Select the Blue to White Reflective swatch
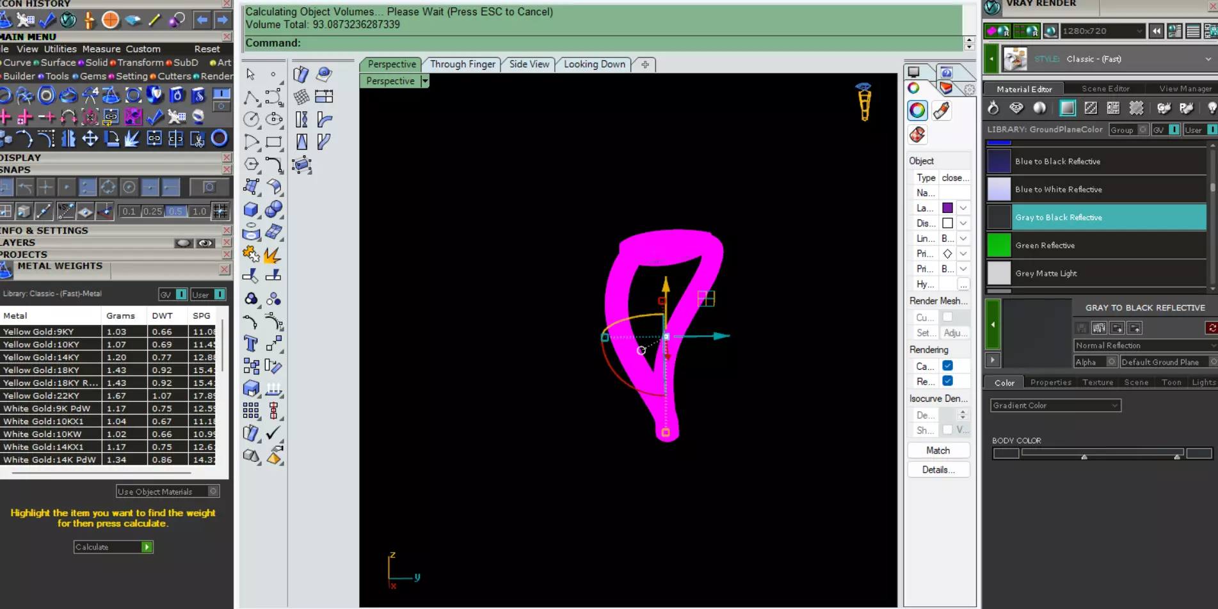The width and height of the screenshot is (1218, 609). pos(999,189)
